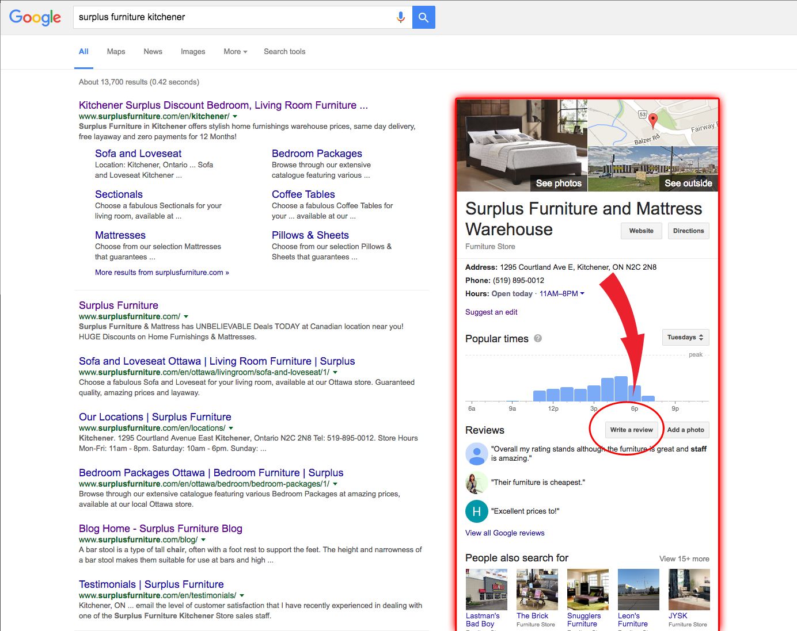Open the 'Sofa and Loveseat' sitelink
Viewport: 797px width, 631px height.
138,154
